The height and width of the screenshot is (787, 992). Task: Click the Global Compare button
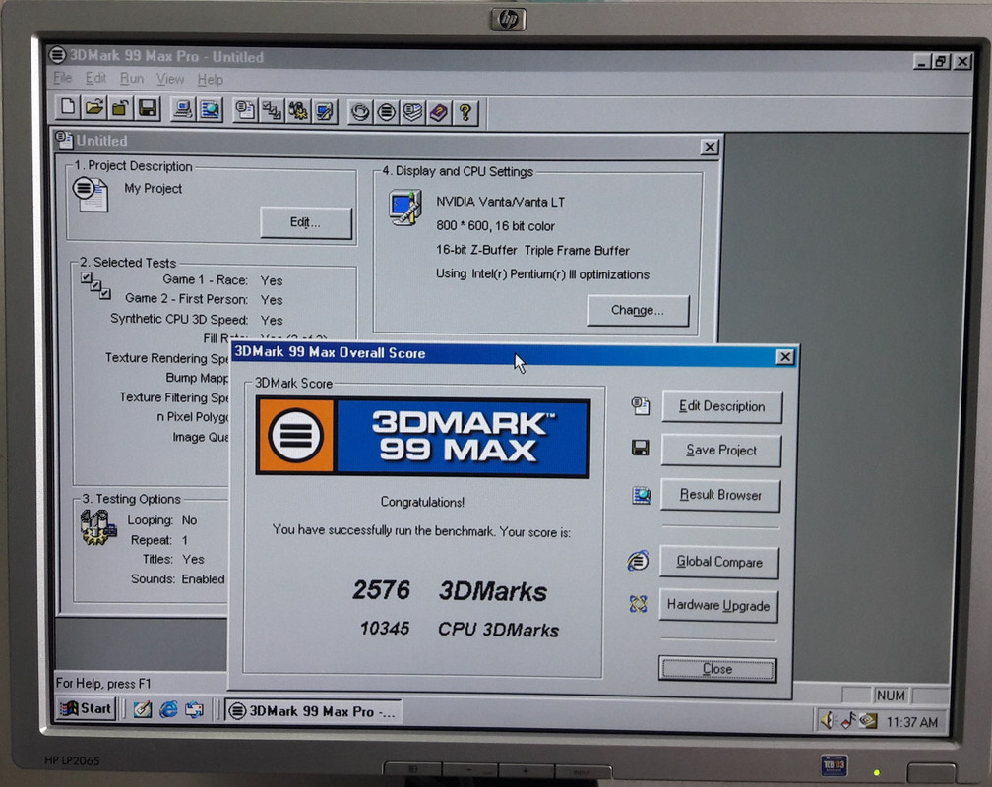click(x=719, y=562)
